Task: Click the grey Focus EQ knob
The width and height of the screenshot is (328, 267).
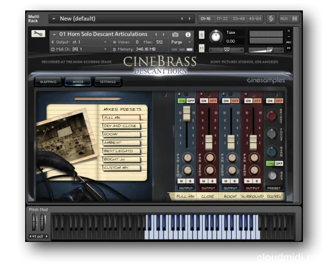Action: point(272,134)
